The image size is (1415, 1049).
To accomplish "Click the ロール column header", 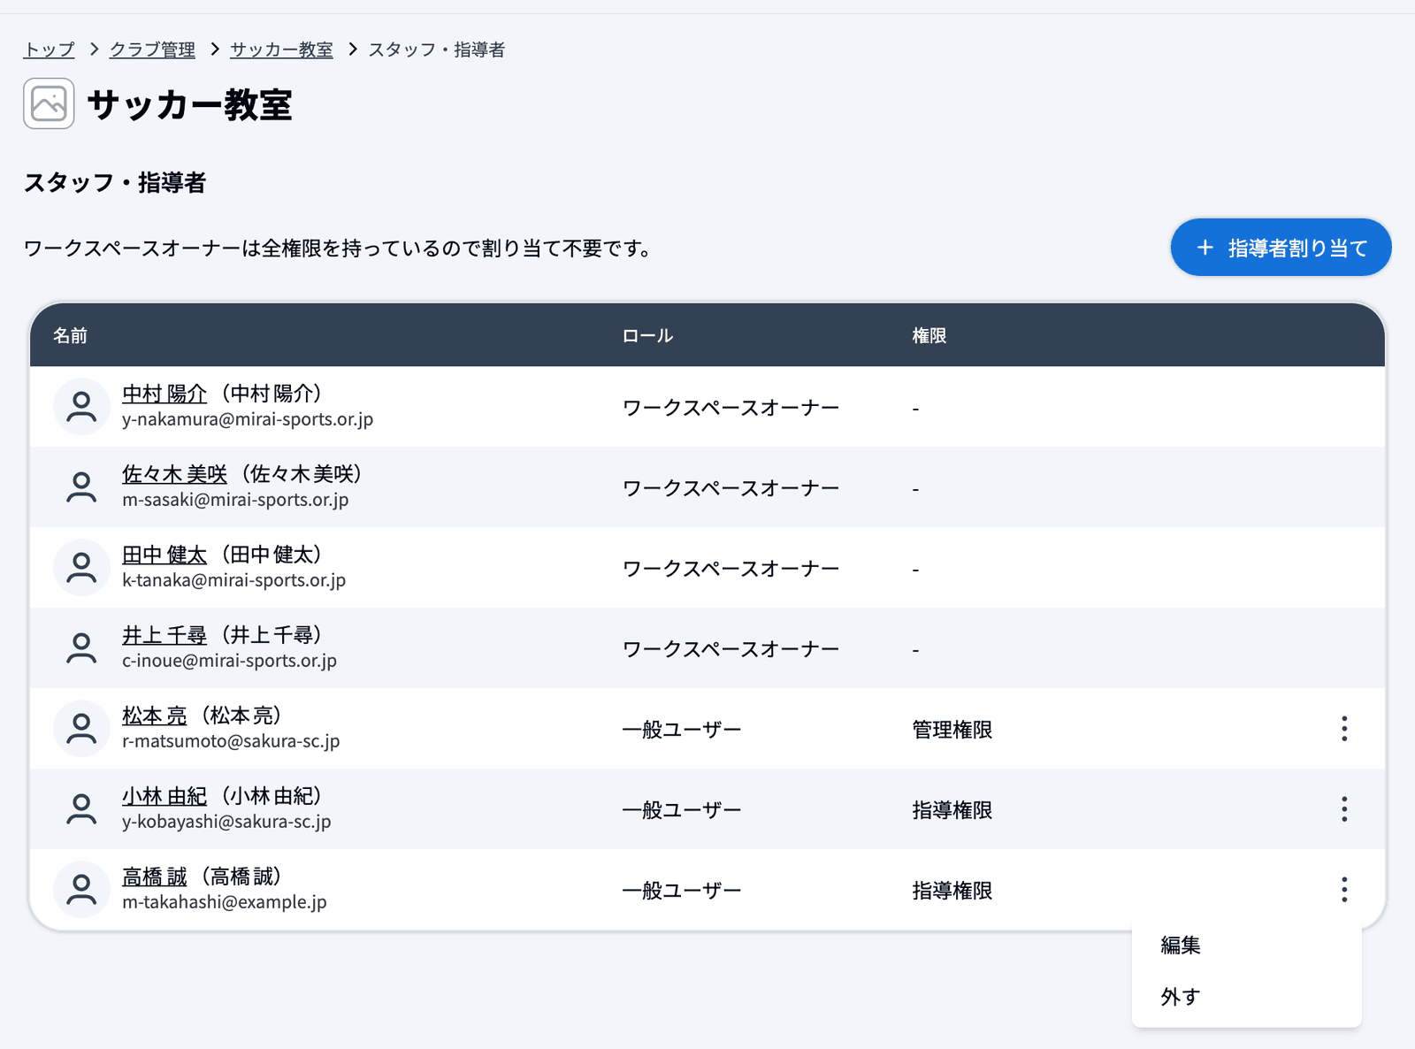I will coord(648,335).
